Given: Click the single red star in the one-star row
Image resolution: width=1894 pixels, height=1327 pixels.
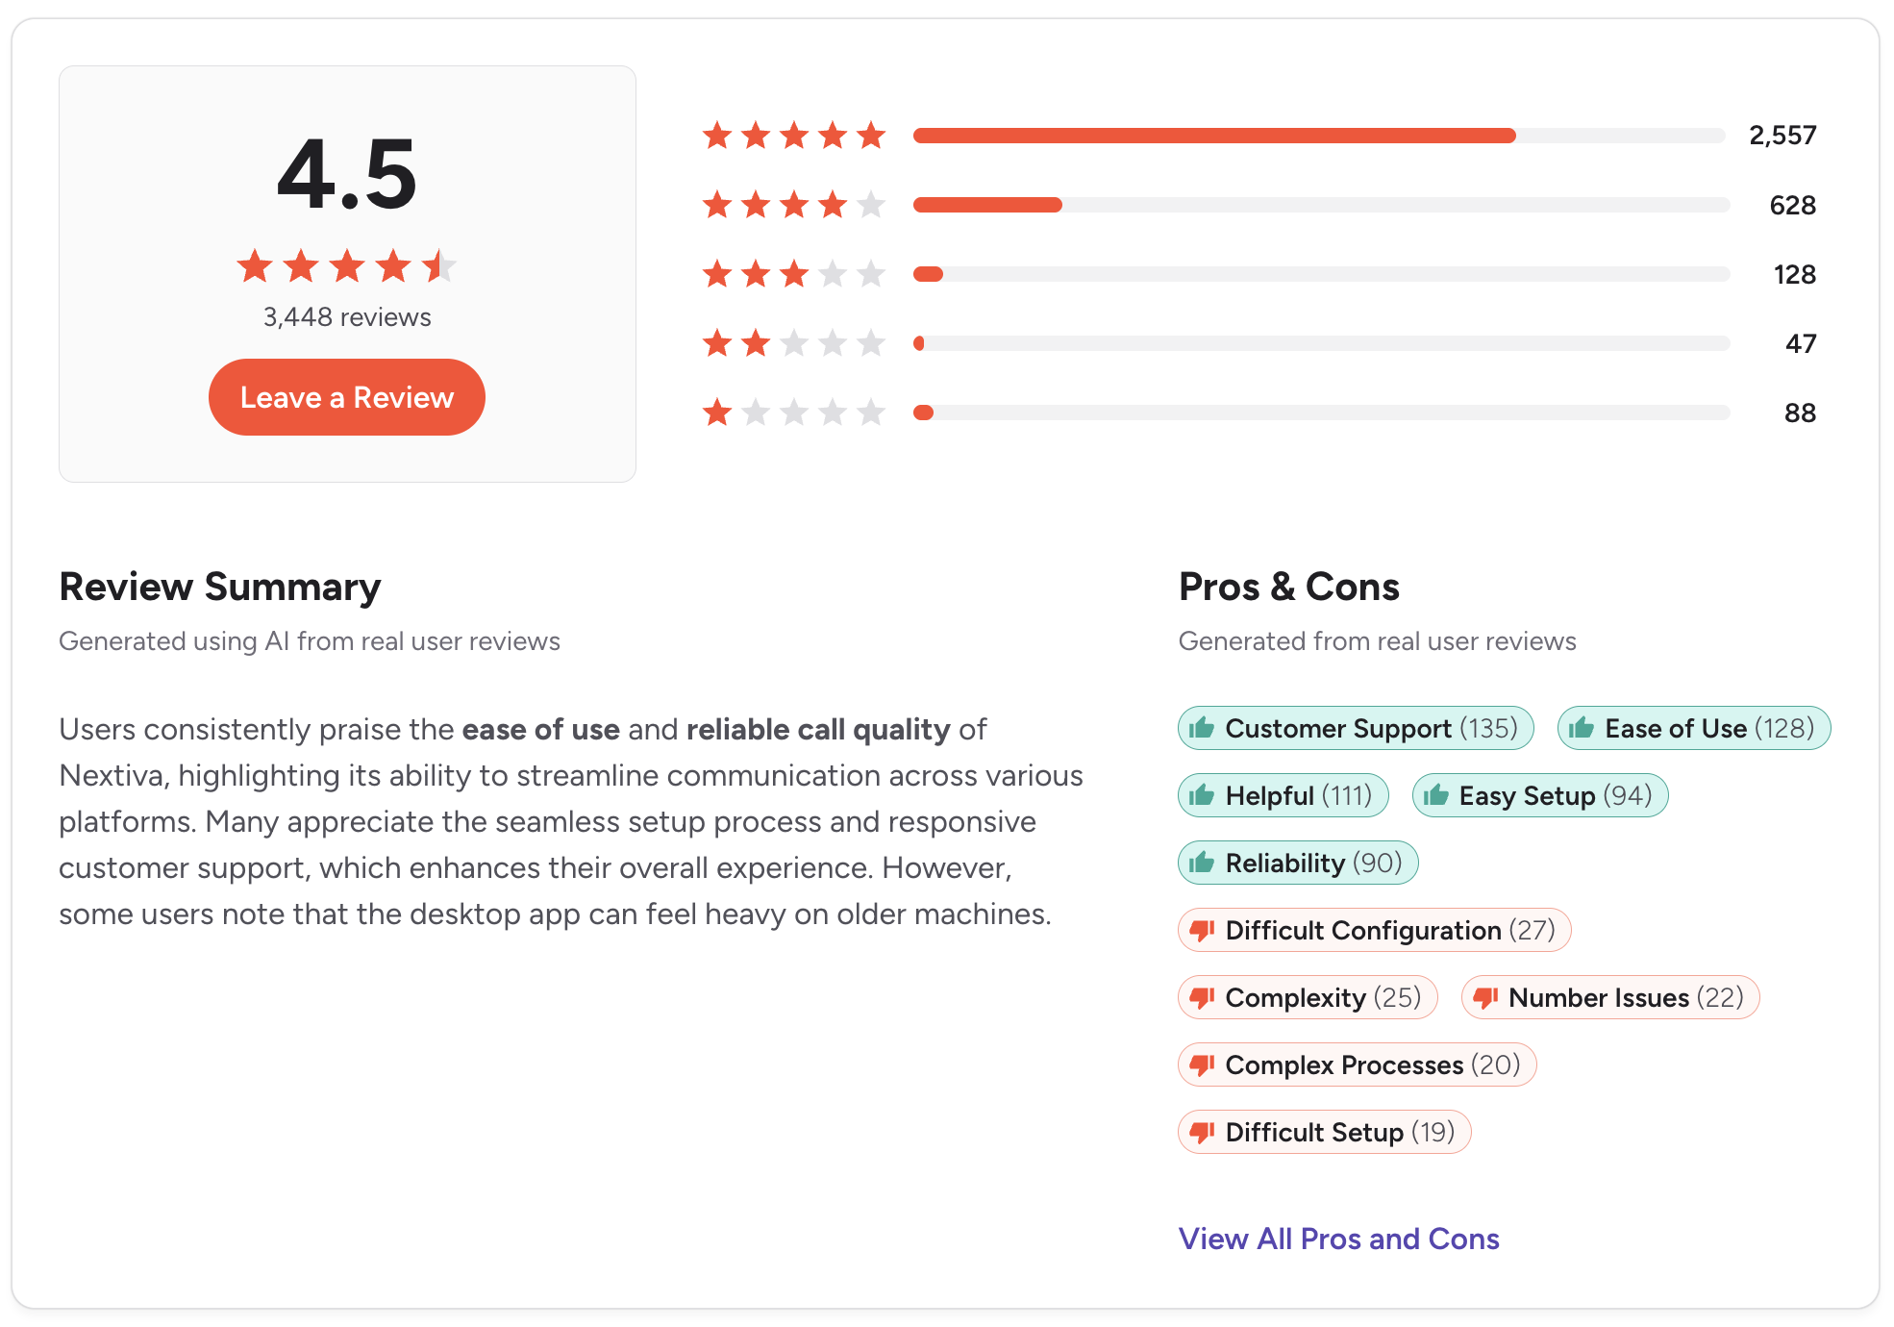Looking at the screenshot, I should (x=718, y=412).
